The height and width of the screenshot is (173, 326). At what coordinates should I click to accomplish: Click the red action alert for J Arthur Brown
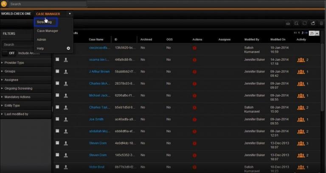[x=194, y=72]
